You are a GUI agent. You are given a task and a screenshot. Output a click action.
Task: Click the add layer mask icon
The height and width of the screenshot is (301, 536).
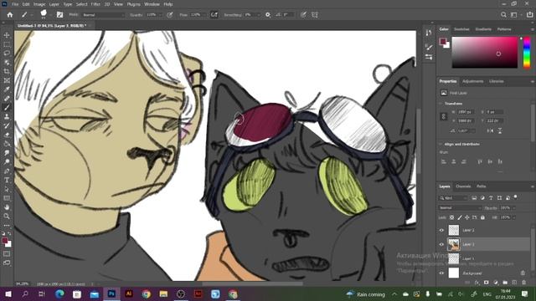(487, 283)
